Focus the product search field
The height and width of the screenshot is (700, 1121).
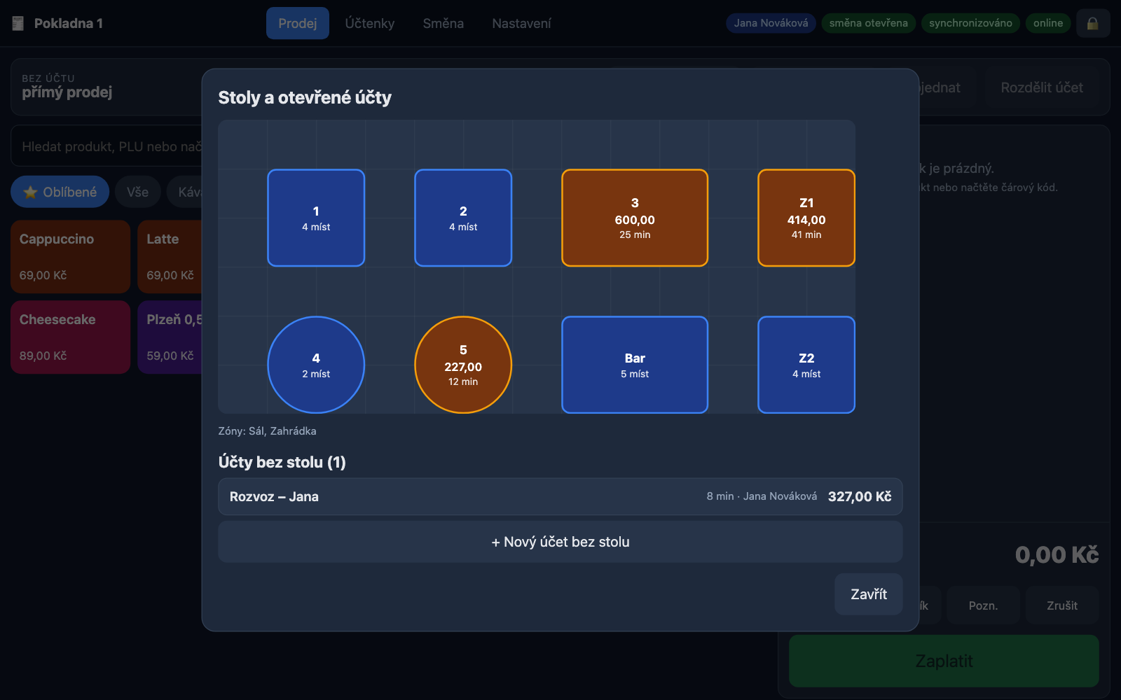coord(106,146)
